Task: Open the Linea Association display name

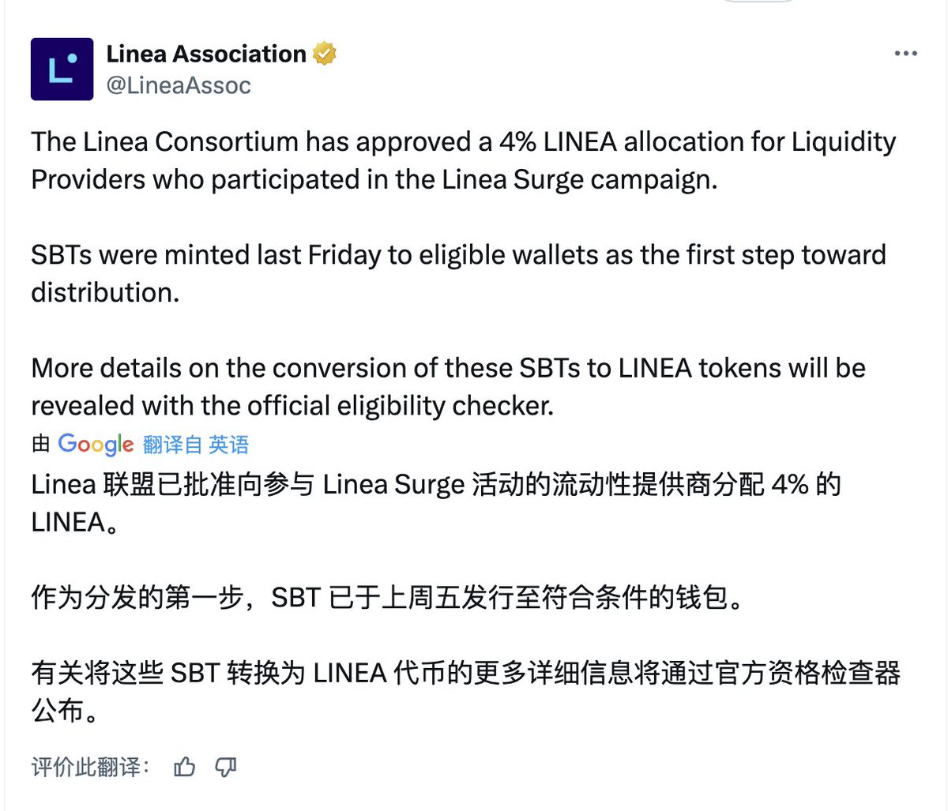Action: point(206,54)
